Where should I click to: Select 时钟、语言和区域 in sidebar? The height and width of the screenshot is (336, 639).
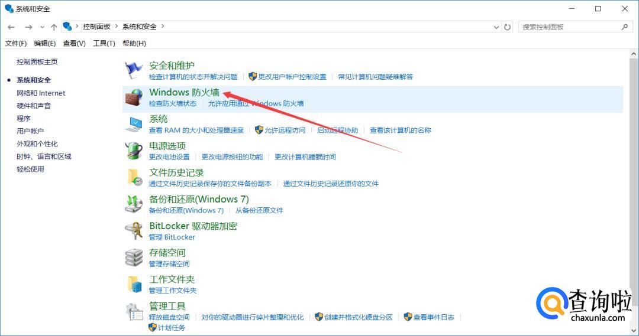pyautogui.click(x=44, y=156)
